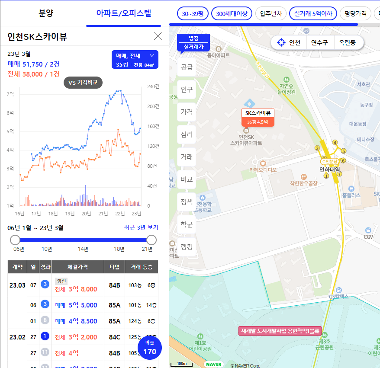Open the 거래 side menu
This screenshot has height=368, width=380.
pyautogui.click(x=187, y=157)
